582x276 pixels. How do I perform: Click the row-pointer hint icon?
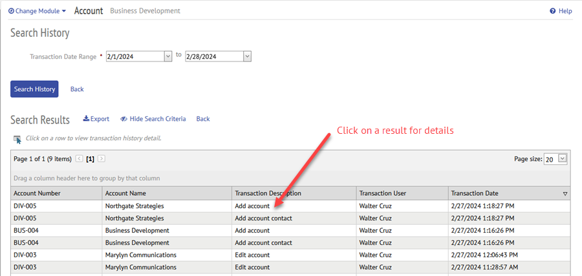point(17,140)
